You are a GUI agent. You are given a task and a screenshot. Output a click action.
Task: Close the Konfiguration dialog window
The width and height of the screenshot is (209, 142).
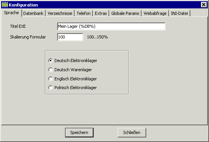tap(204, 5)
